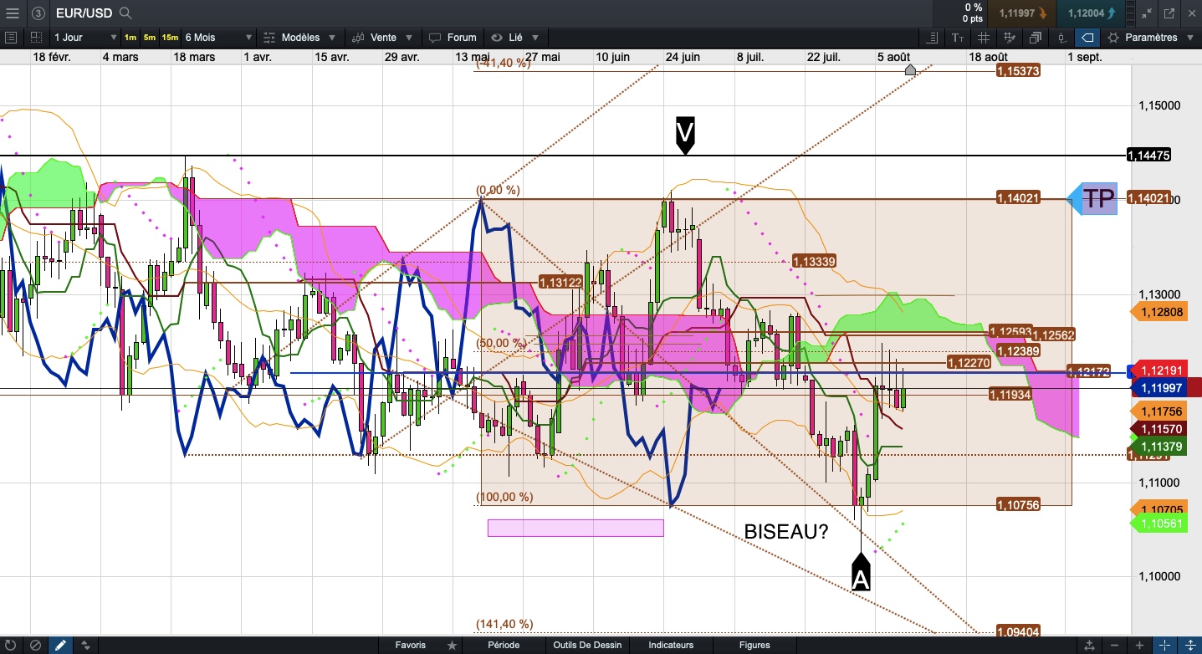Toggle the highlighted price label tag icon
Image resolution: width=1202 pixels, height=654 pixels.
tap(1087, 38)
